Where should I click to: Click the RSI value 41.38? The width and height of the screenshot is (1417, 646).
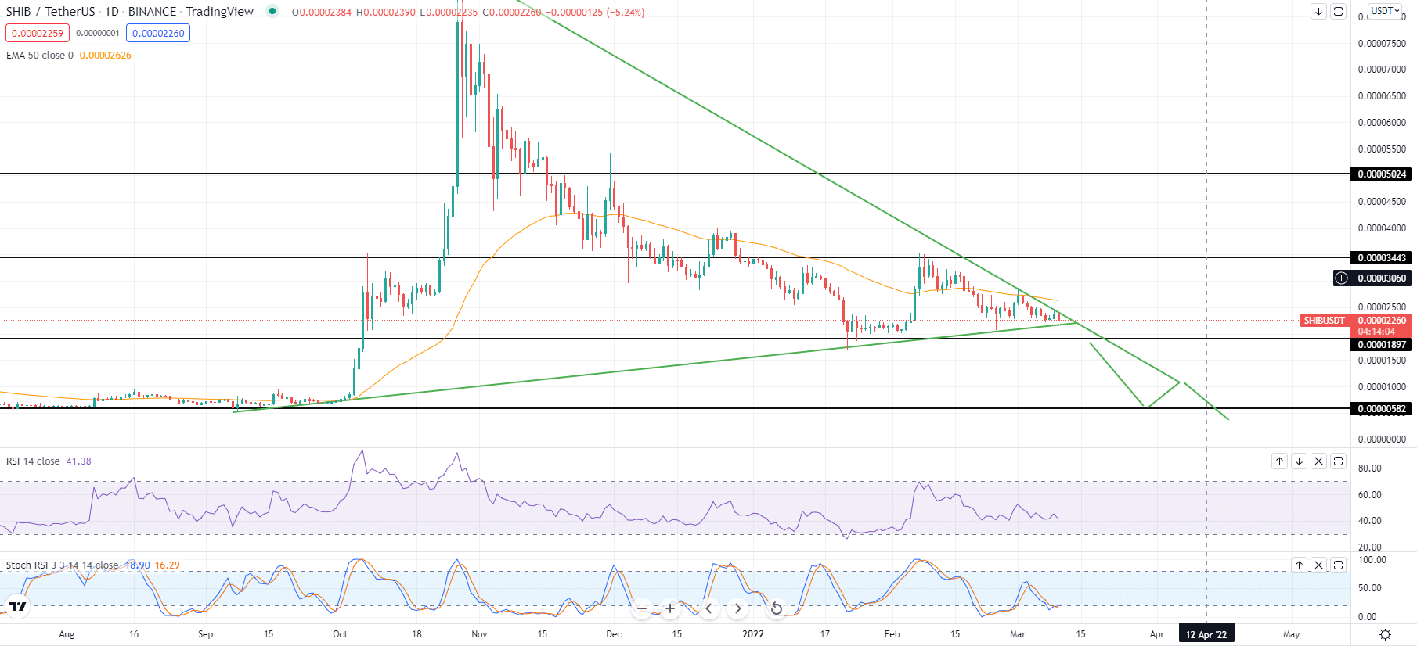78,461
